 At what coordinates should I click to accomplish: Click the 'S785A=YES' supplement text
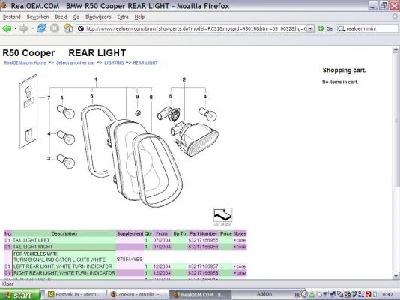(x=130, y=259)
